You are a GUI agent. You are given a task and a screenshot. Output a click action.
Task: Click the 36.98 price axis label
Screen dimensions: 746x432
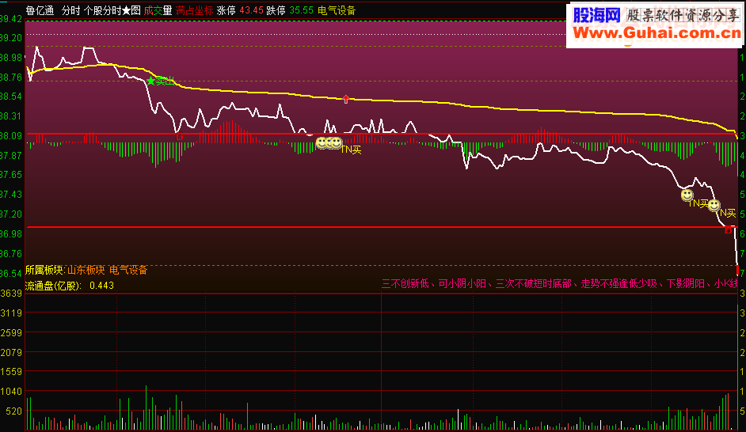tap(11, 234)
